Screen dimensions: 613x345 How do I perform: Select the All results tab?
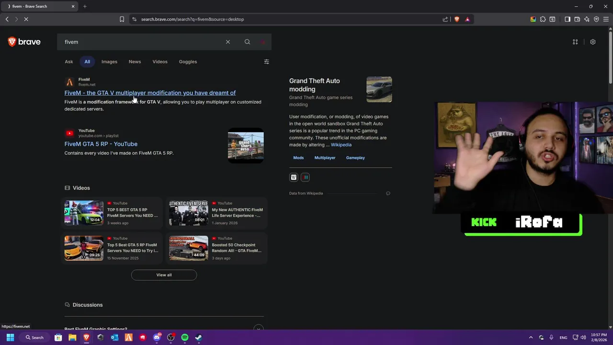pos(87,61)
